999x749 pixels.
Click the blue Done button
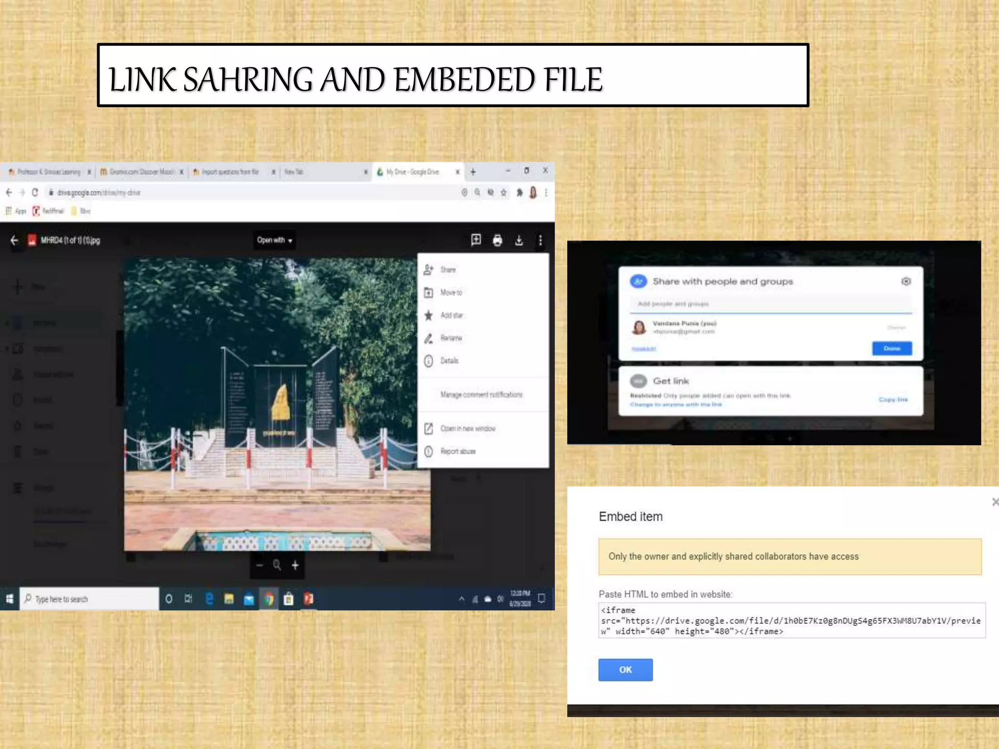[x=892, y=348]
